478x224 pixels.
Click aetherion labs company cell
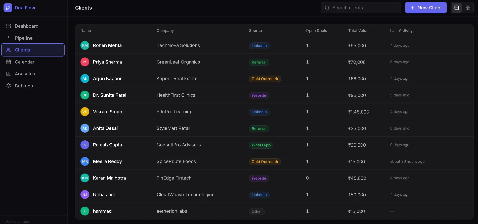coord(172,211)
